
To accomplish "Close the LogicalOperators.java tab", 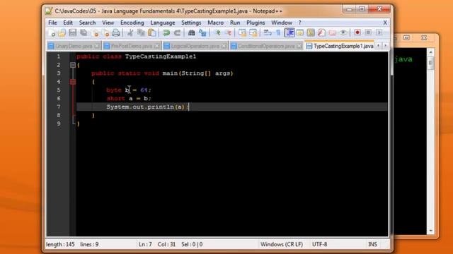I will click(224, 46).
